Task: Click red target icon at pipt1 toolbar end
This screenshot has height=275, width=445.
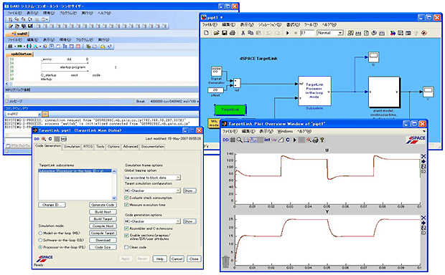Action: [424, 33]
